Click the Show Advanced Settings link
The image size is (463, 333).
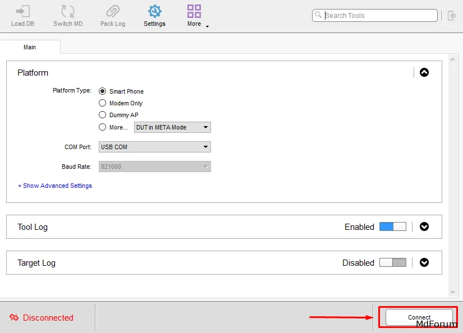coord(55,186)
